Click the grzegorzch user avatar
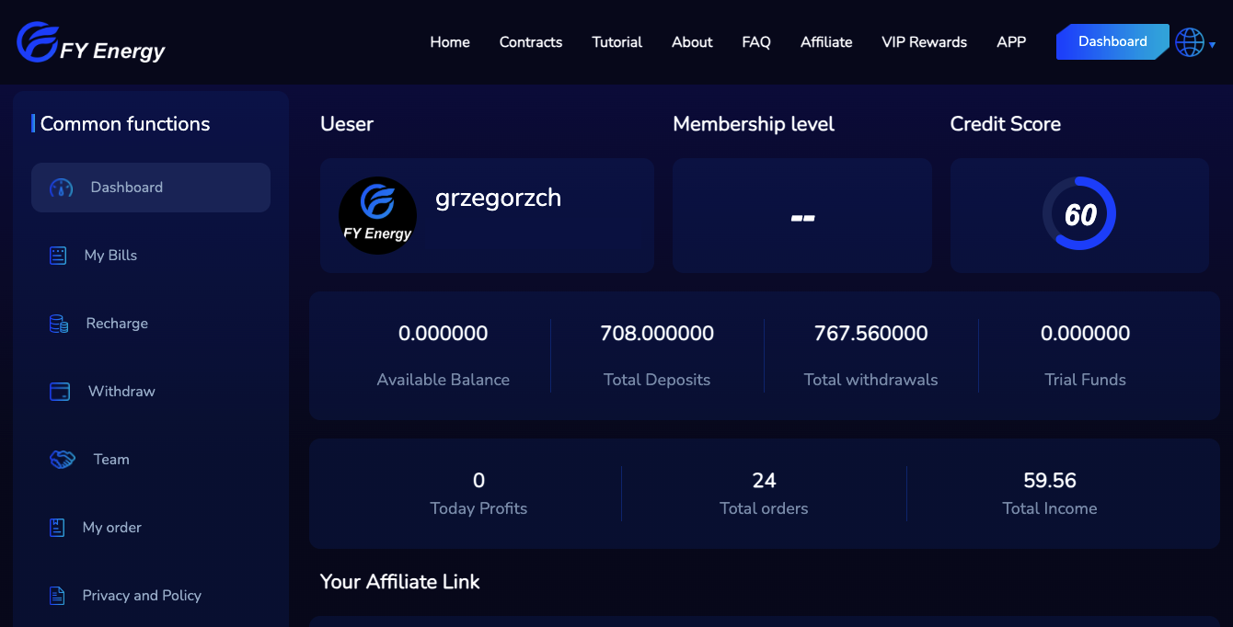Image resolution: width=1233 pixels, height=627 pixels. point(377,215)
